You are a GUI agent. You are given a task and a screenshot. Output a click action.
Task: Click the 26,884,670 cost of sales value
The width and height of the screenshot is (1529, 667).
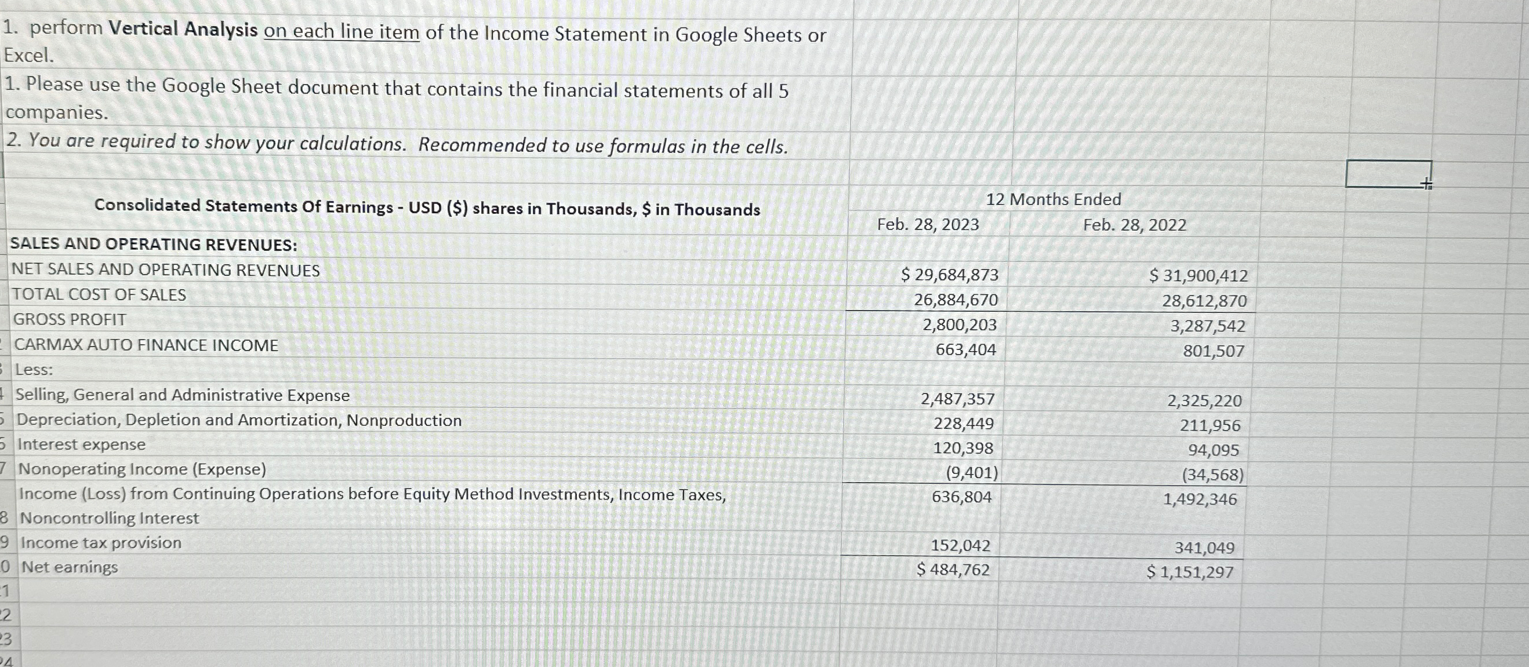[956, 300]
